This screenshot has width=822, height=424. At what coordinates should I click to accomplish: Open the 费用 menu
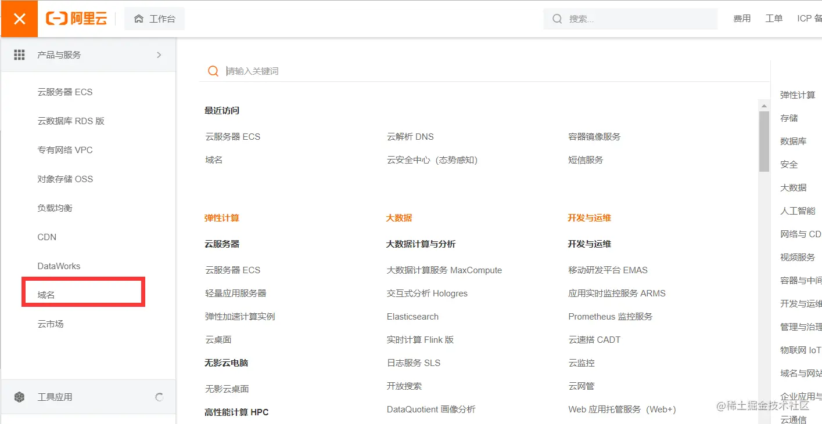[742, 19]
